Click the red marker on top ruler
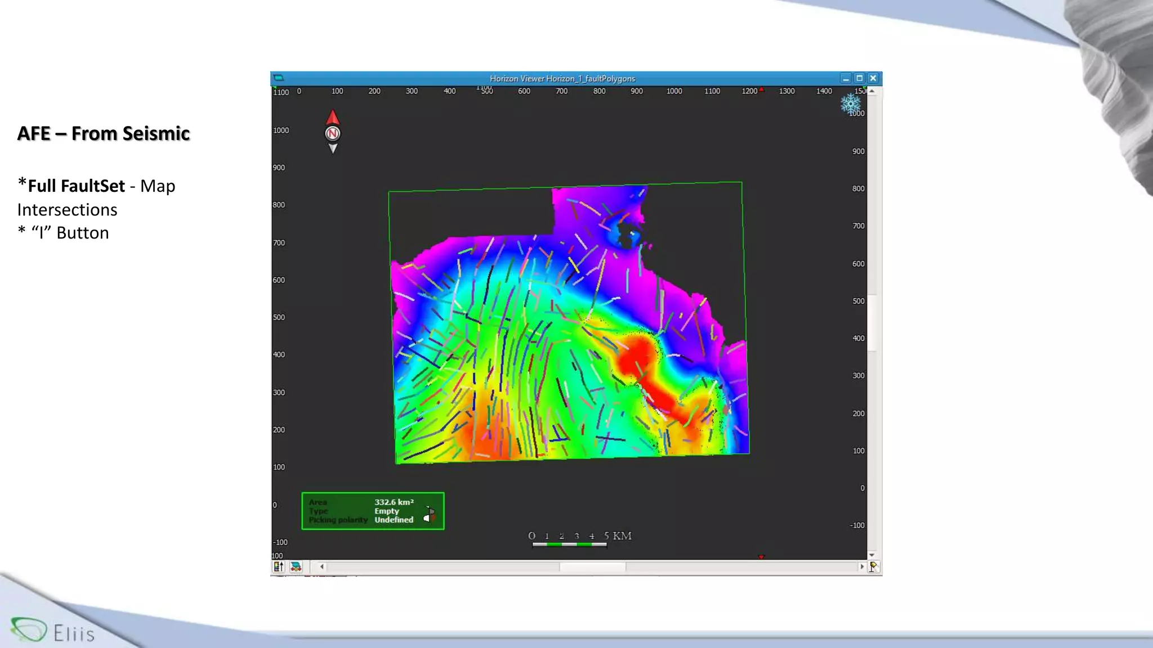The image size is (1153, 648). click(762, 89)
